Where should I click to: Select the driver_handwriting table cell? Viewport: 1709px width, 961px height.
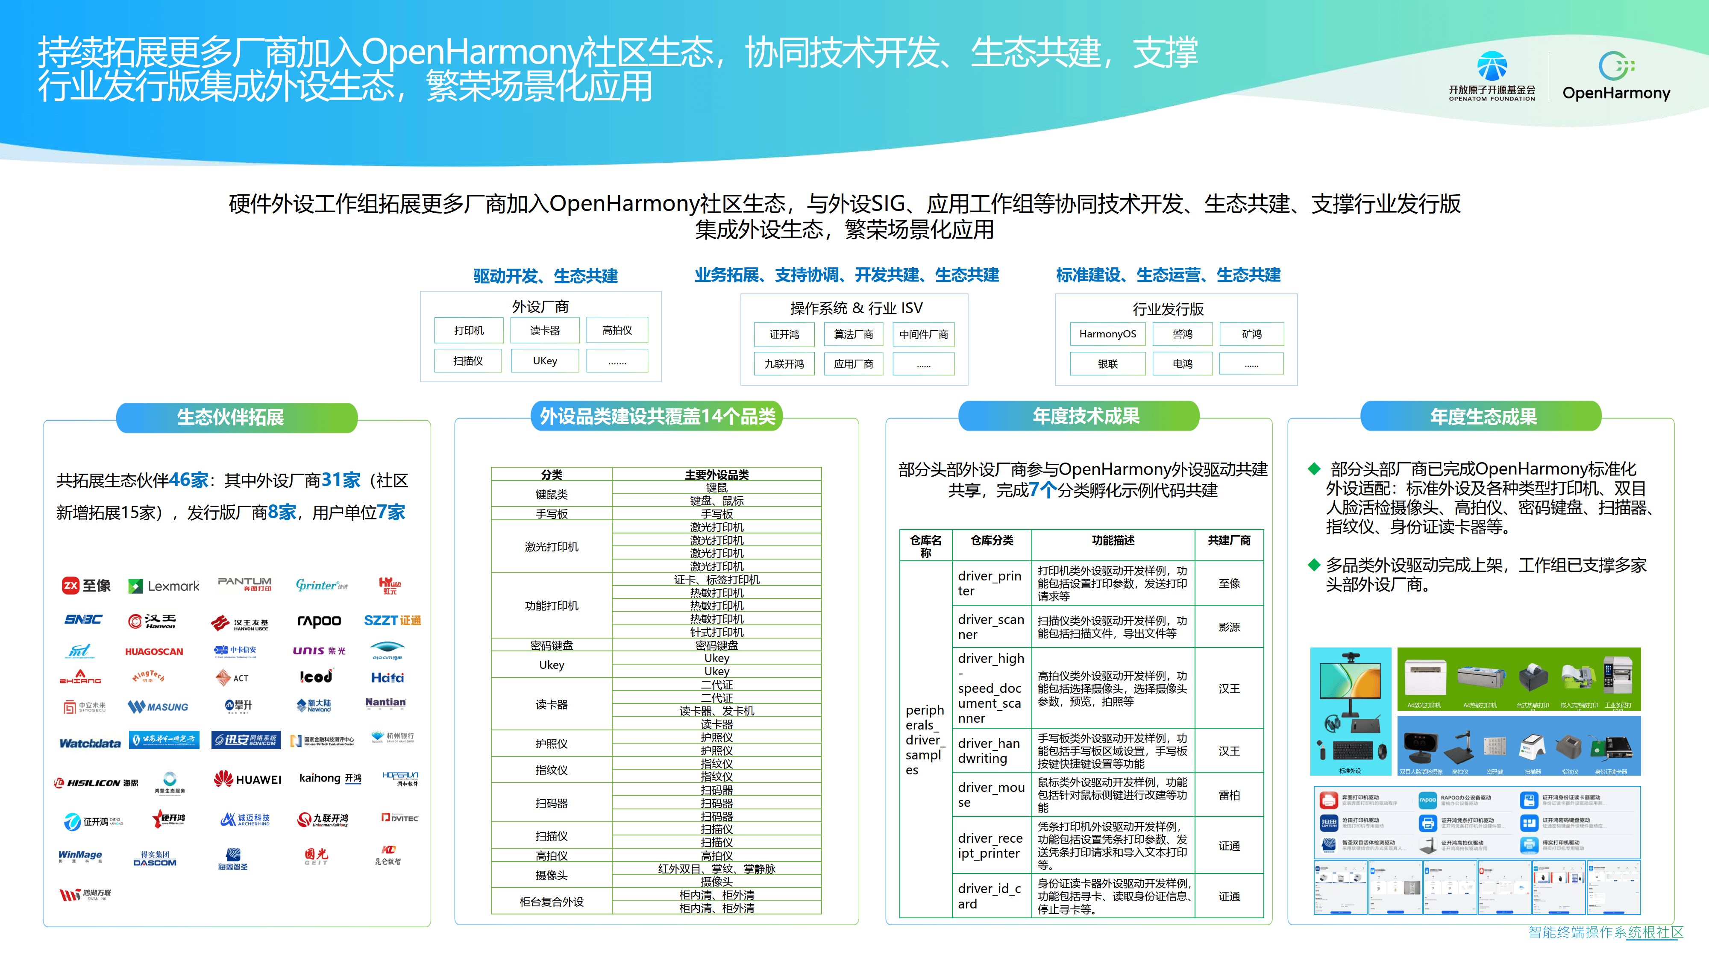(x=991, y=751)
